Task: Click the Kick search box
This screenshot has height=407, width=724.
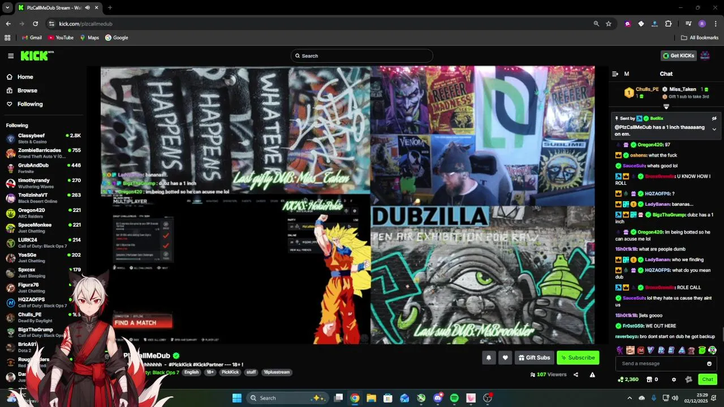Action: coord(362,56)
